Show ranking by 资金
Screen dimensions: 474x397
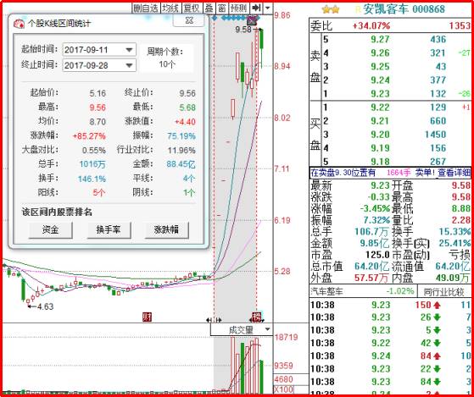pos(51,230)
